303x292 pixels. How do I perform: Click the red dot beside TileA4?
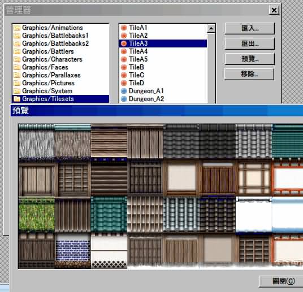click(124, 51)
